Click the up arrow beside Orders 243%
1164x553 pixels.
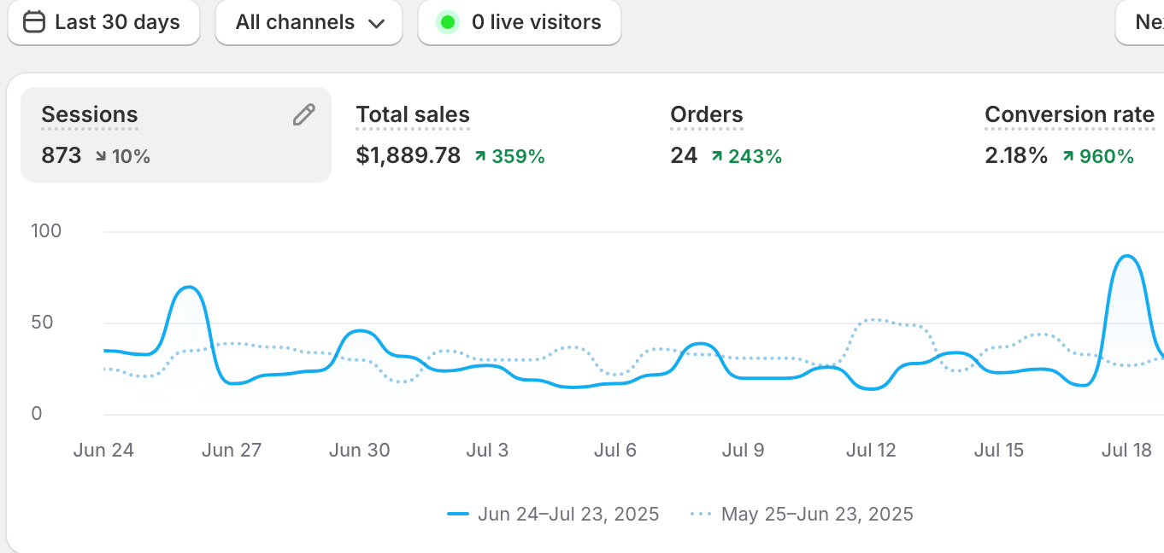pos(717,156)
